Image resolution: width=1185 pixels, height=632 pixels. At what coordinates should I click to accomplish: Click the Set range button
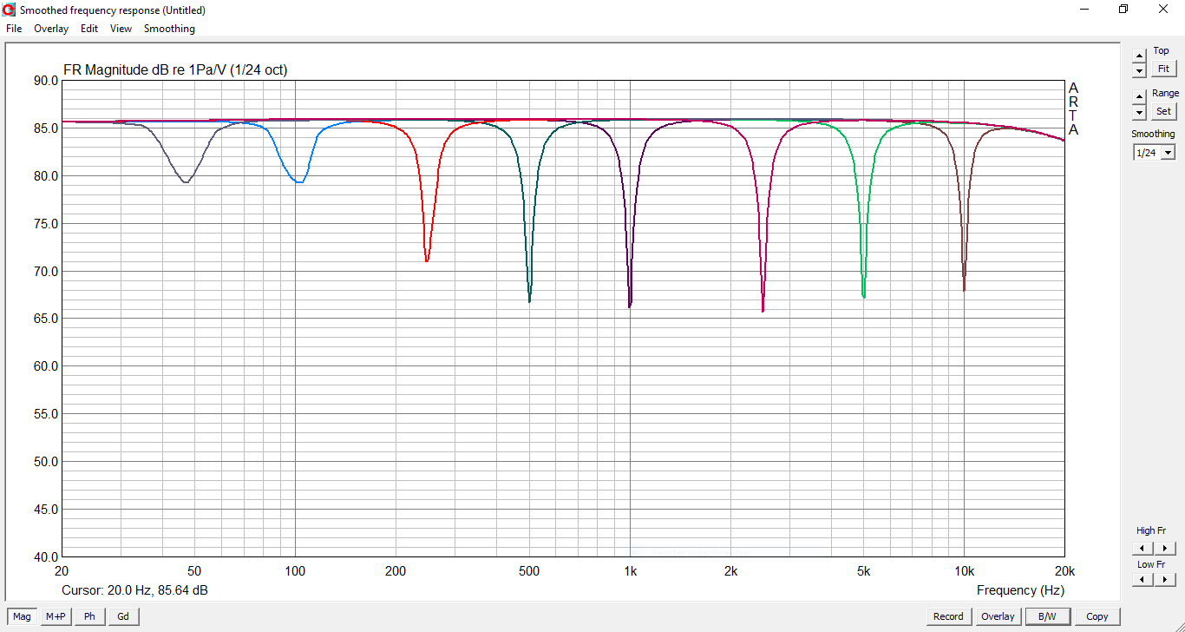[1163, 111]
